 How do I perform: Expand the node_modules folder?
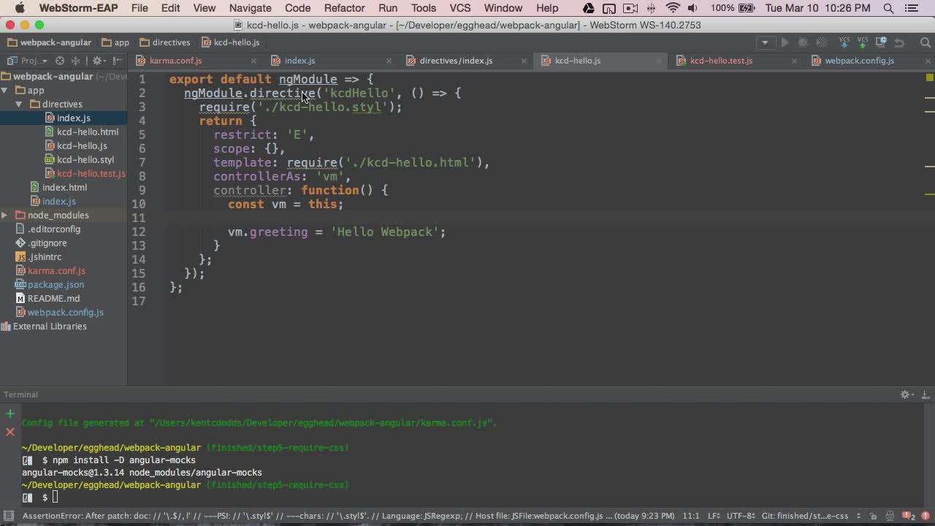click(x=4, y=215)
